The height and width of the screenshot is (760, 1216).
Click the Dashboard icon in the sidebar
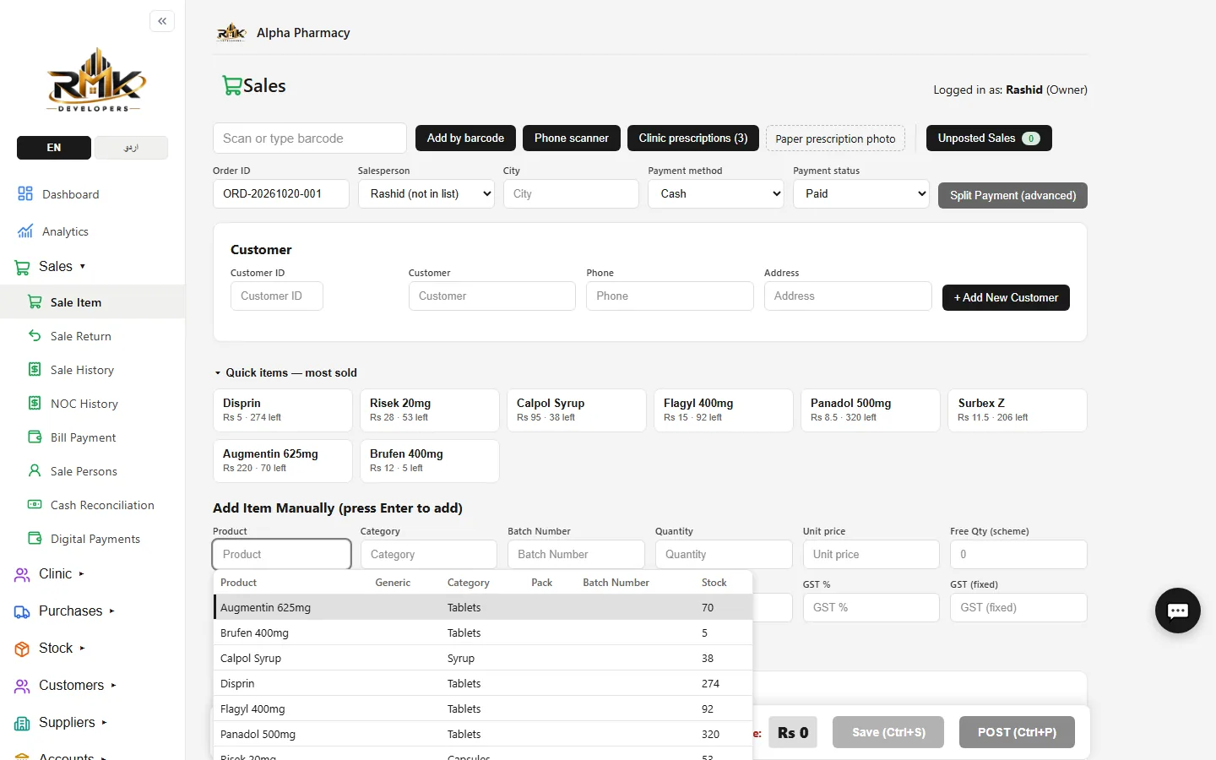click(x=25, y=193)
